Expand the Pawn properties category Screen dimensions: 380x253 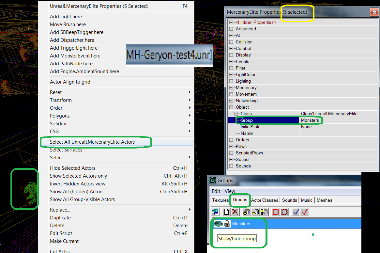pyautogui.click(x=231, y=147)
